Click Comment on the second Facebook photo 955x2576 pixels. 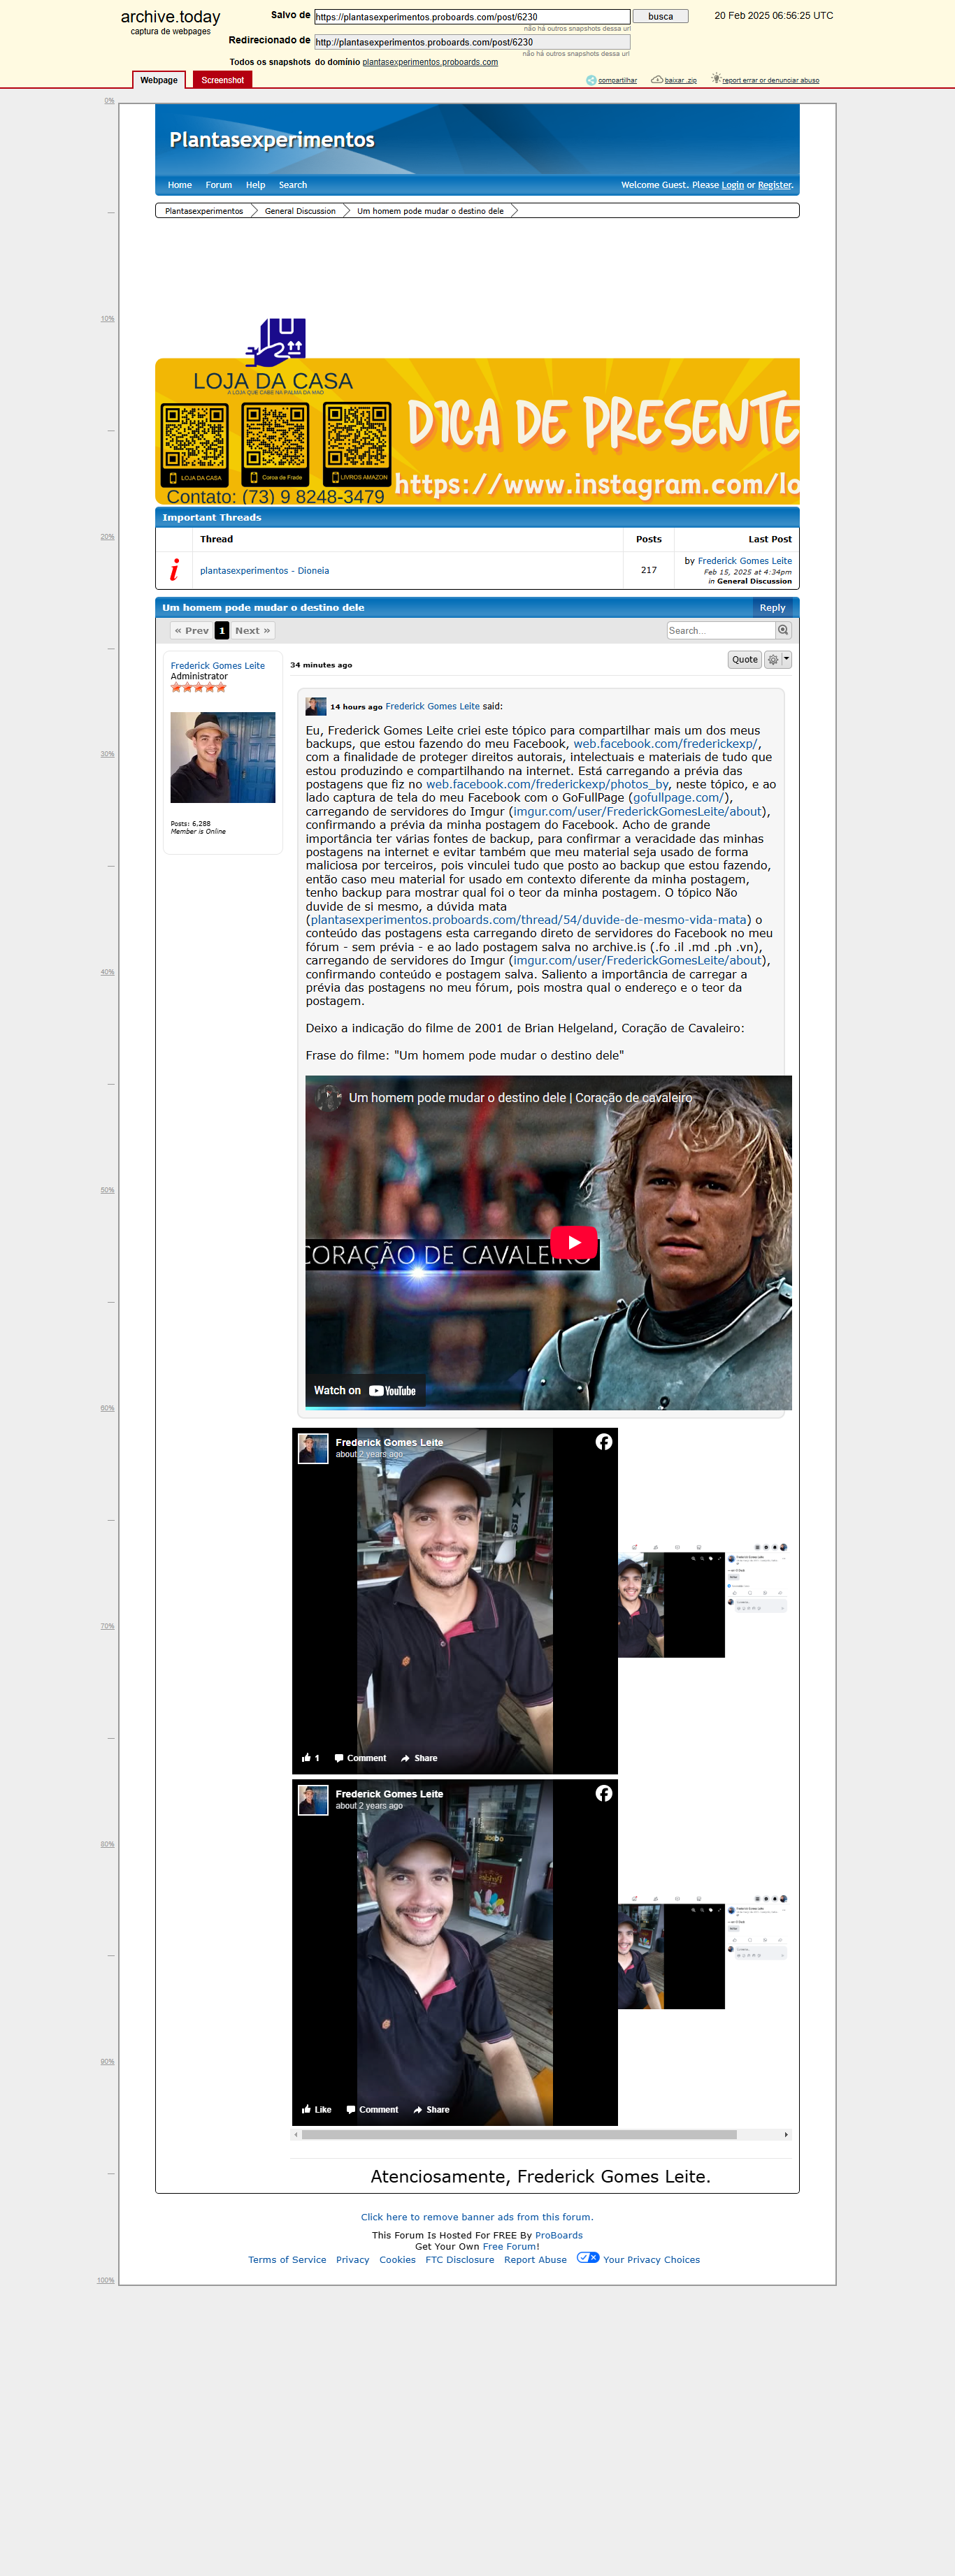[372, 2110]
